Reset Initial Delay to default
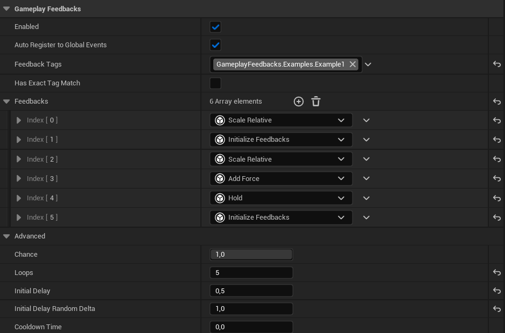505x333 pixels. point(496,291)
